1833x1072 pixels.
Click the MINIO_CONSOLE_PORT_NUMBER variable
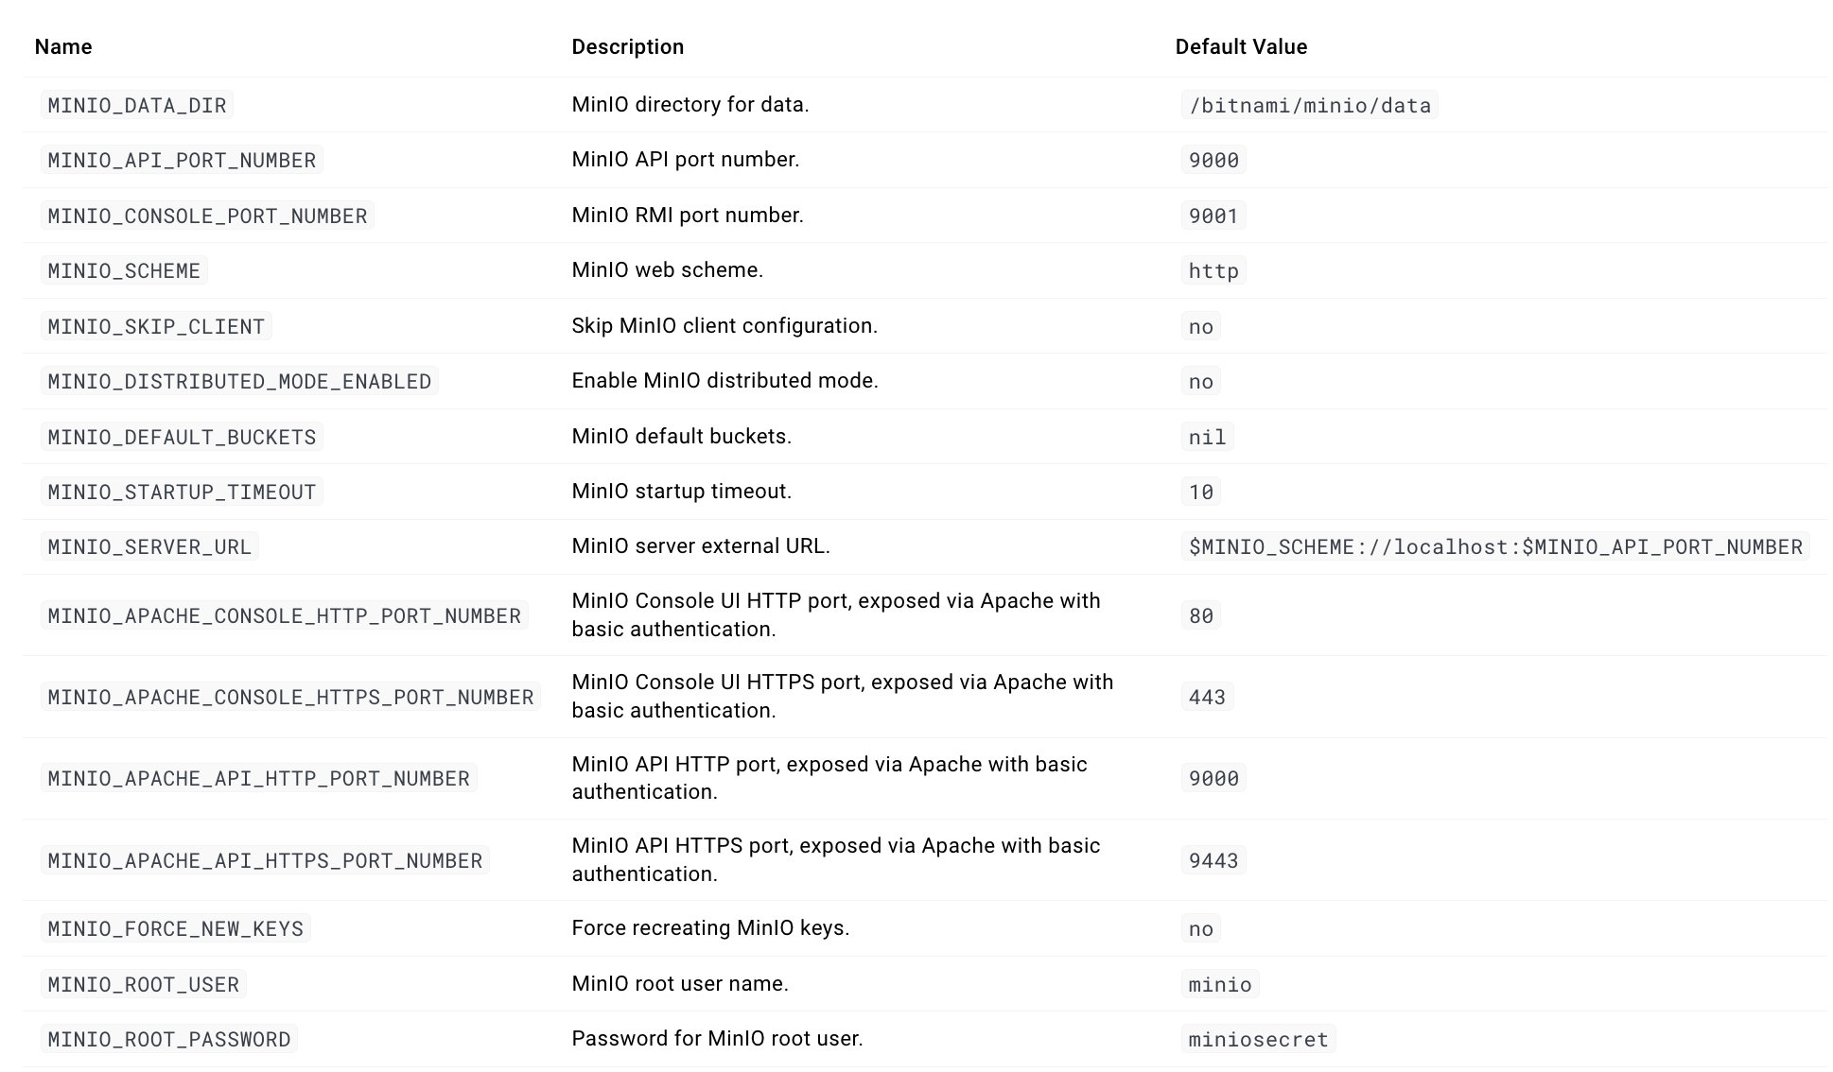click(x=207, y=216)
